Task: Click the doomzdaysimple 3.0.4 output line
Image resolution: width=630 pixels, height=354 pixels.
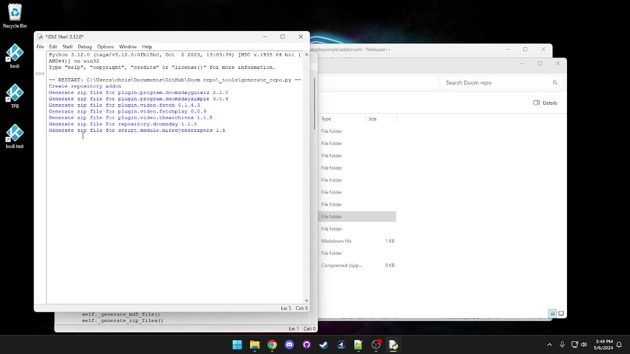Action: click(138, 99)
